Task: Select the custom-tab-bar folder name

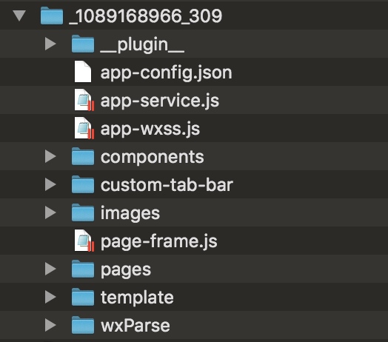Action: pos(167,185)
